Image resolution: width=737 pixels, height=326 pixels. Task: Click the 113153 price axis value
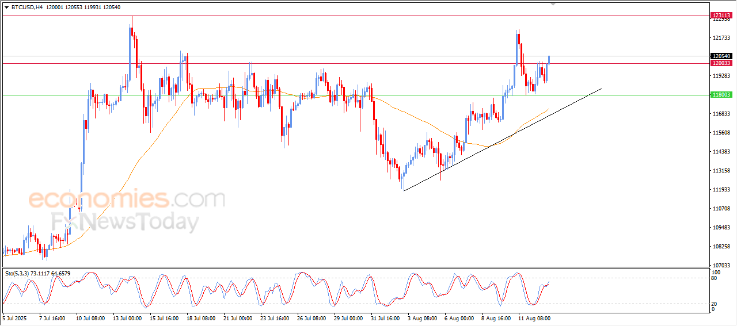click(721, 171)
